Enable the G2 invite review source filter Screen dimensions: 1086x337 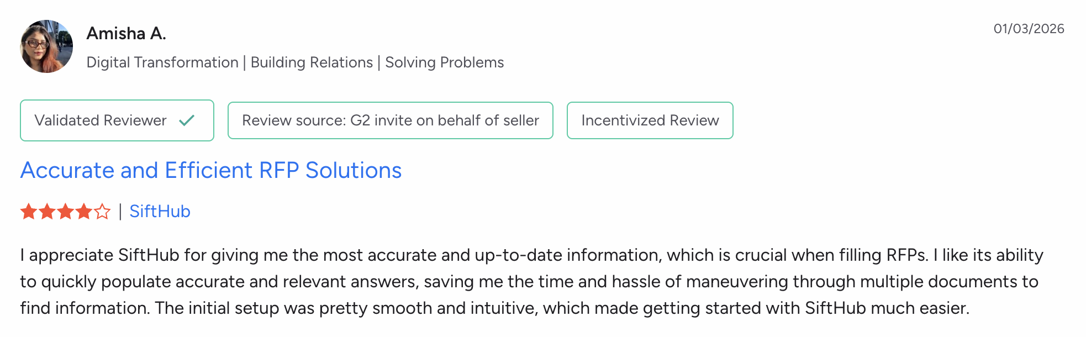pos(391,120)
